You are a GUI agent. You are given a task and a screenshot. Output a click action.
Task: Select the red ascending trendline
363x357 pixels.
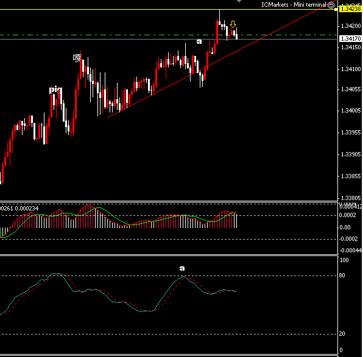pyautogui.click(x=222, y=59)
